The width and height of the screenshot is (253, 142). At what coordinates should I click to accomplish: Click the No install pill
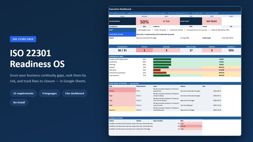19,102
